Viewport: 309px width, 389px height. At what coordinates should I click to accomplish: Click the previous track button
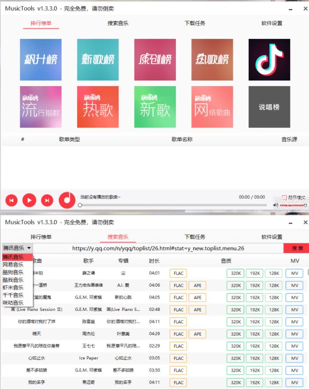[11, 200]
